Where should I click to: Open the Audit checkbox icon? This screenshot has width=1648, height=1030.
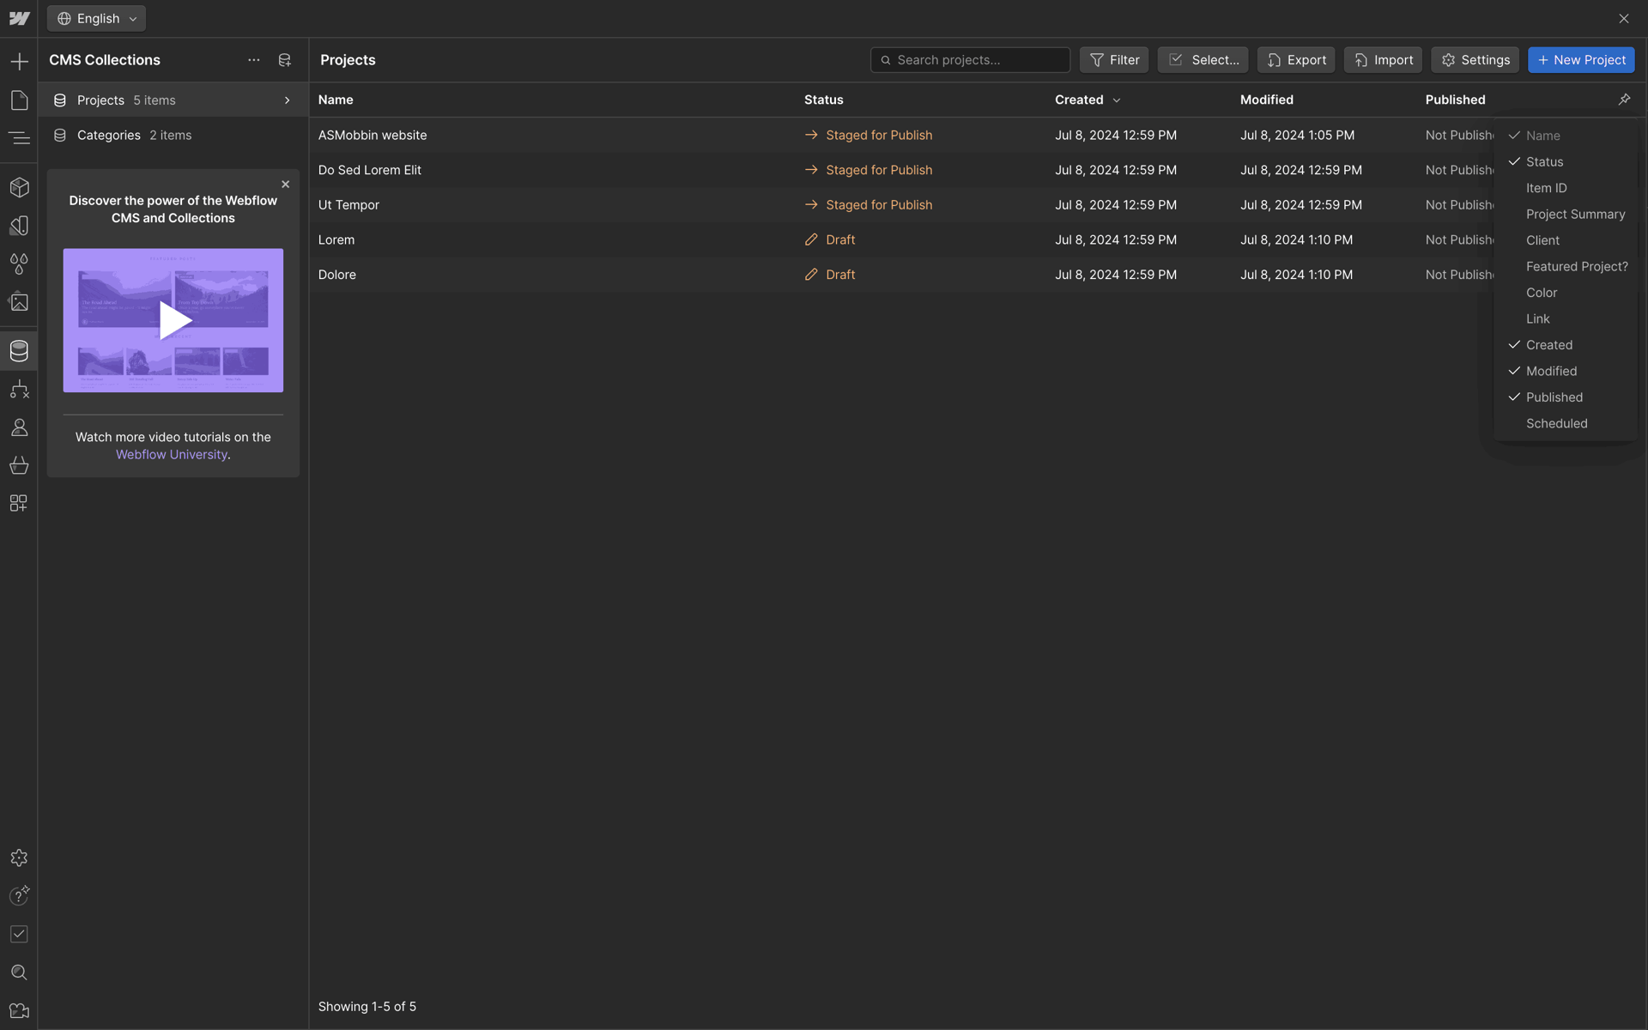click(19, 934)
